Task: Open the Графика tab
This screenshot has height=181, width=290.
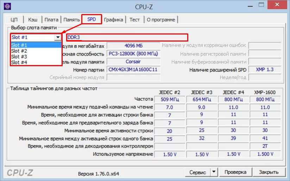Action: tap(113, 20)
